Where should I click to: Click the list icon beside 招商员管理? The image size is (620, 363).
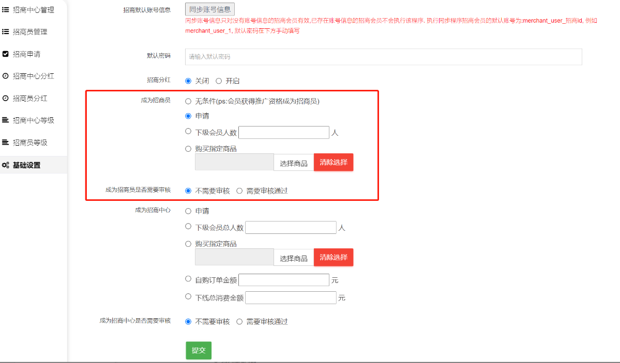(x=6, y=32)
